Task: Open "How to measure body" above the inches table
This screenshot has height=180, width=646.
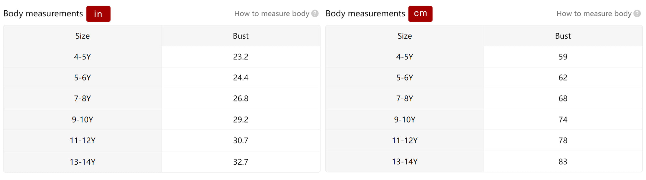Action: (272, 14)
